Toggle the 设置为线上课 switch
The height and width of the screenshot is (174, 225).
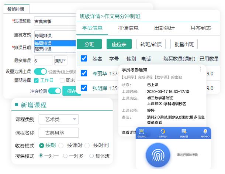40,72
